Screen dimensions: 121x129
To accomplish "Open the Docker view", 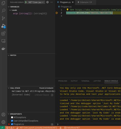I will (x=3, y=48).
